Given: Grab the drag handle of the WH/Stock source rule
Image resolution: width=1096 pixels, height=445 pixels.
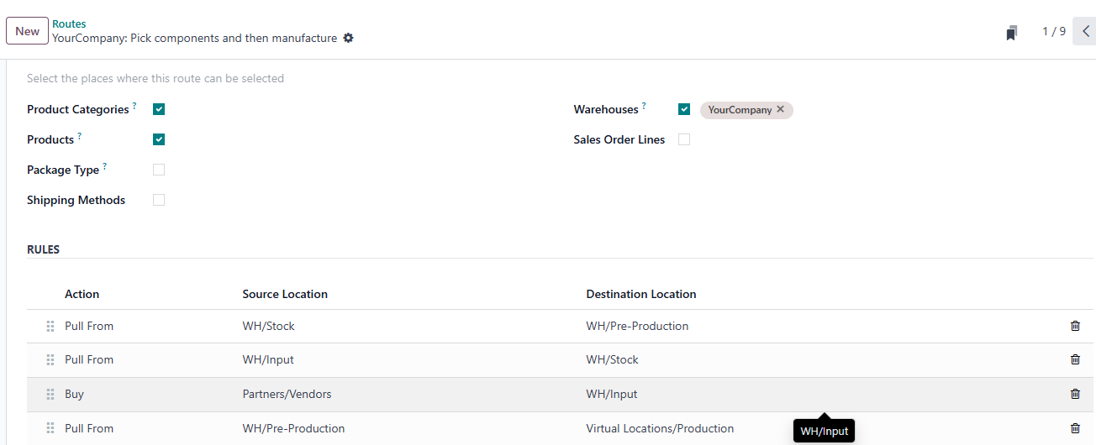Looking at the screenshot, I should tap(50, 326).
